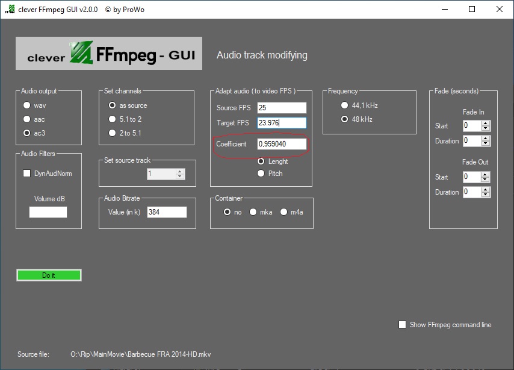Click the Target FPS field
Viewport: 514px width, 370px height.
[282, 123]
